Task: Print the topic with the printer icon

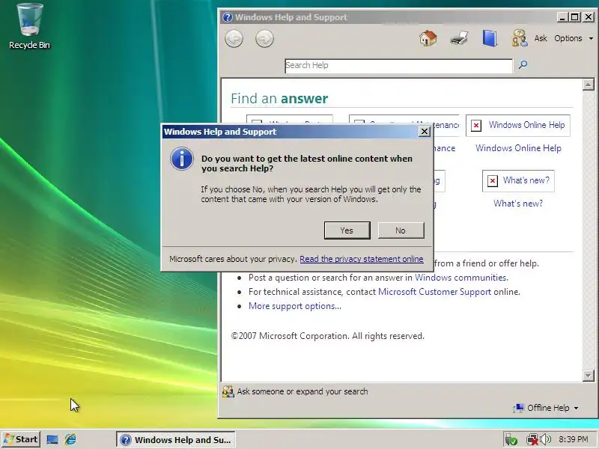Action: (459, 39)
